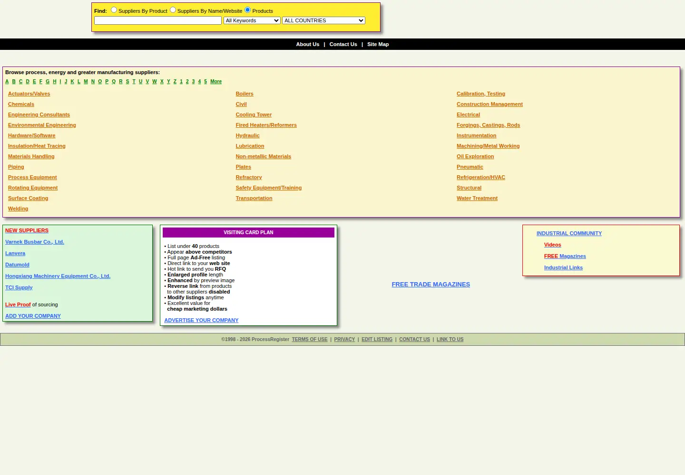The width and height of the screenshot is (685, 475).
Task: Open Fired Heaters/Reformers category
Action: point(266,125)
